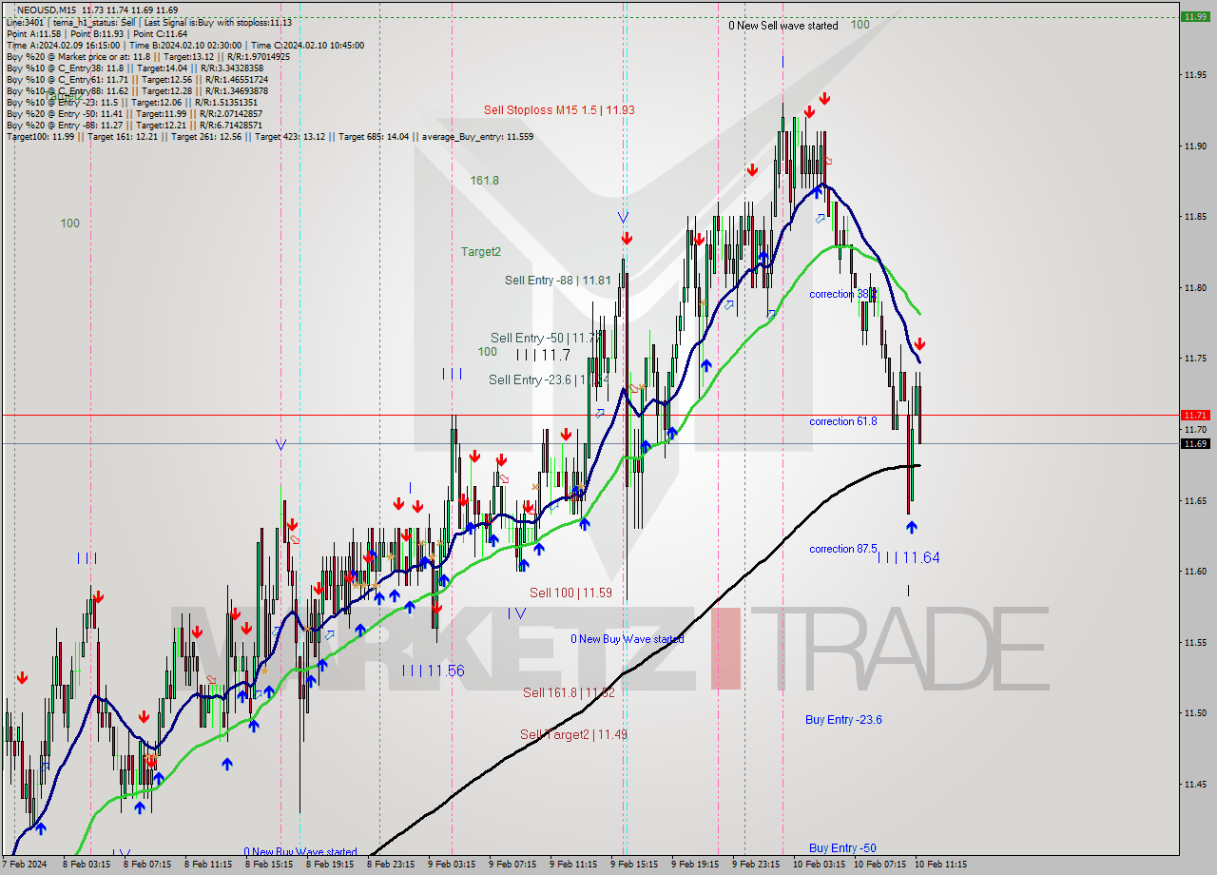Select the 11.55 price axis value
The width and height of the screenshot is (1217, 875).
click(1195, 642)
